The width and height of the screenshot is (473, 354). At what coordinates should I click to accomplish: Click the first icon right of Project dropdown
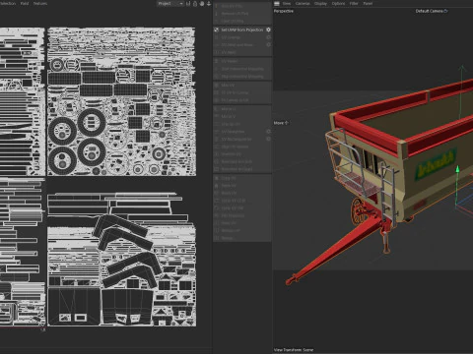click(x=188, y=4)
